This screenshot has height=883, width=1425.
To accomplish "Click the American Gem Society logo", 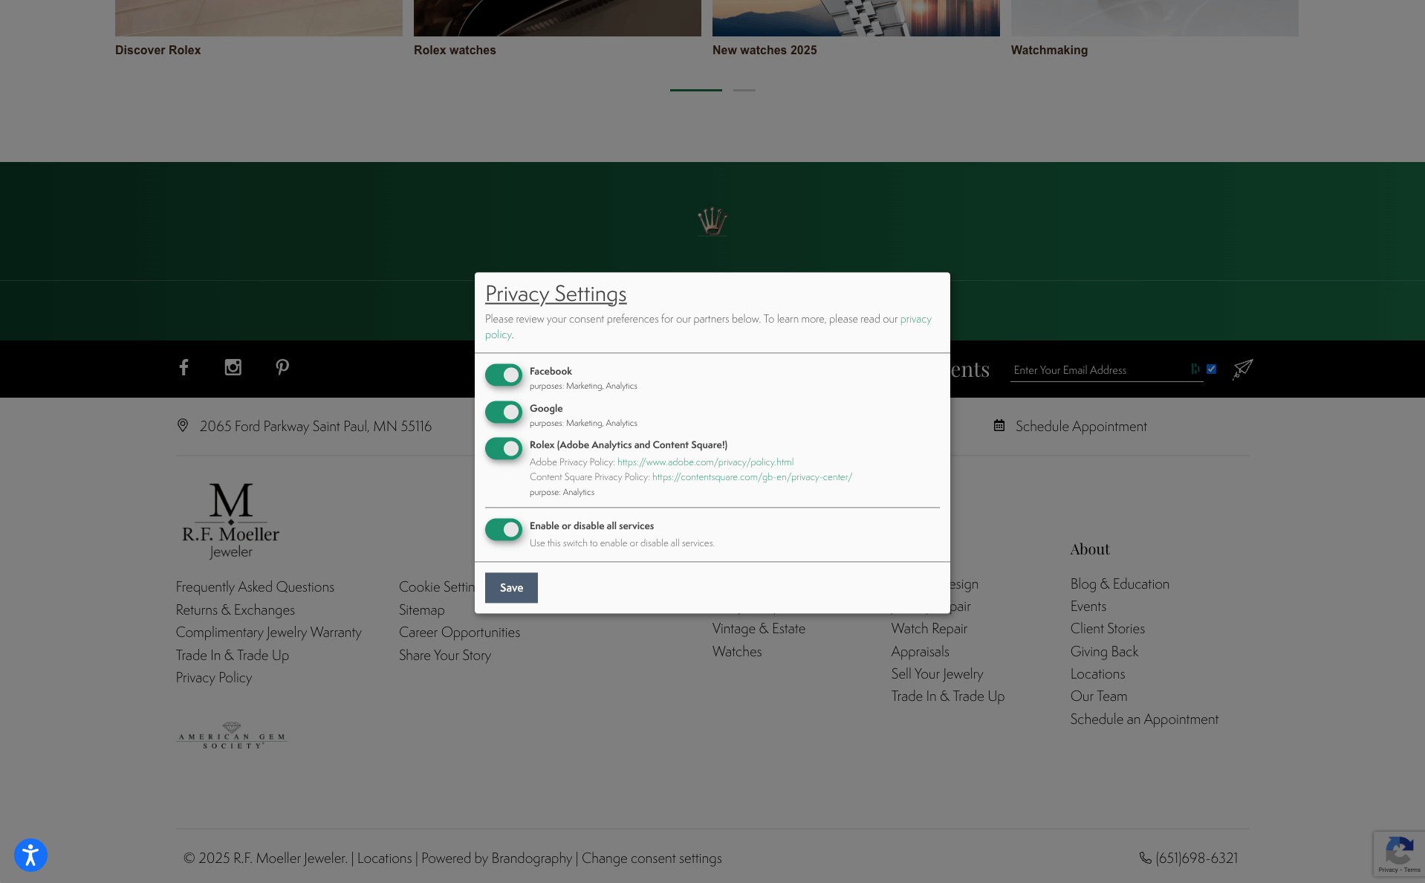I will pyautogui.click(x=231, y=735).
